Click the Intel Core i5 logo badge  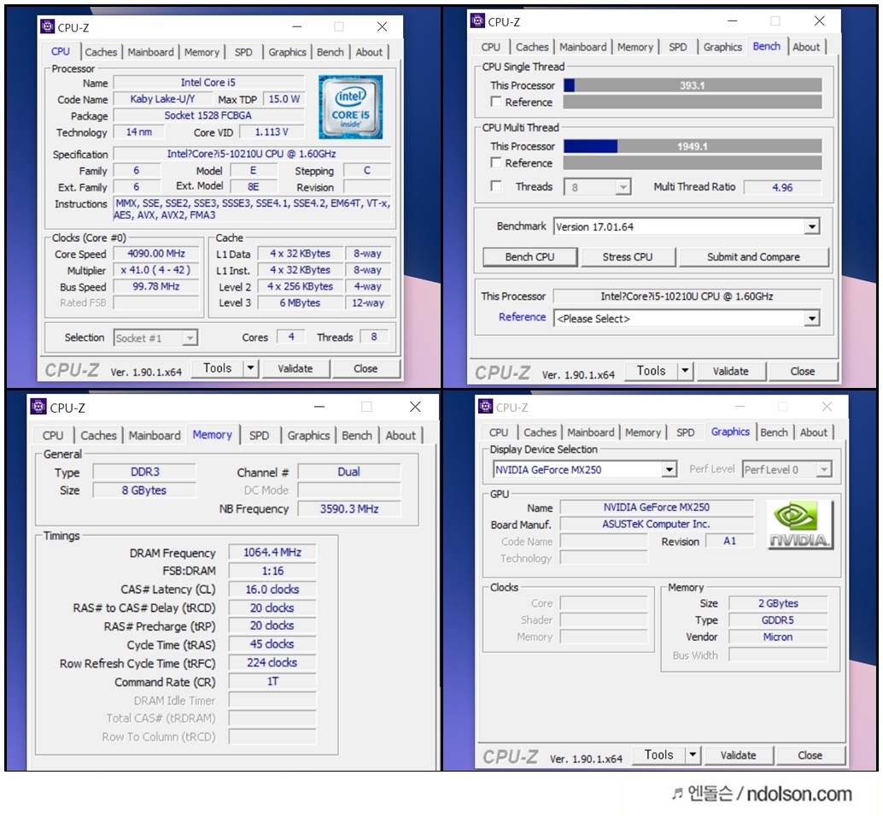[x=350, y=107]
